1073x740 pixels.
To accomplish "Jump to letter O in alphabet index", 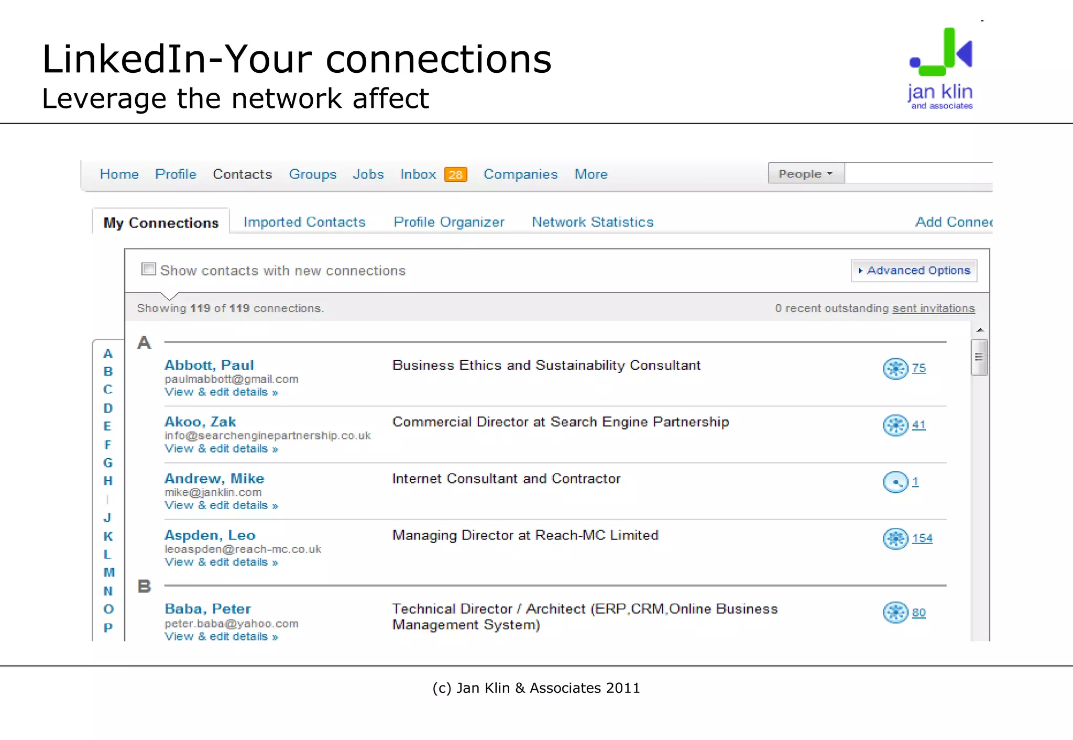I will pos(108,609).
